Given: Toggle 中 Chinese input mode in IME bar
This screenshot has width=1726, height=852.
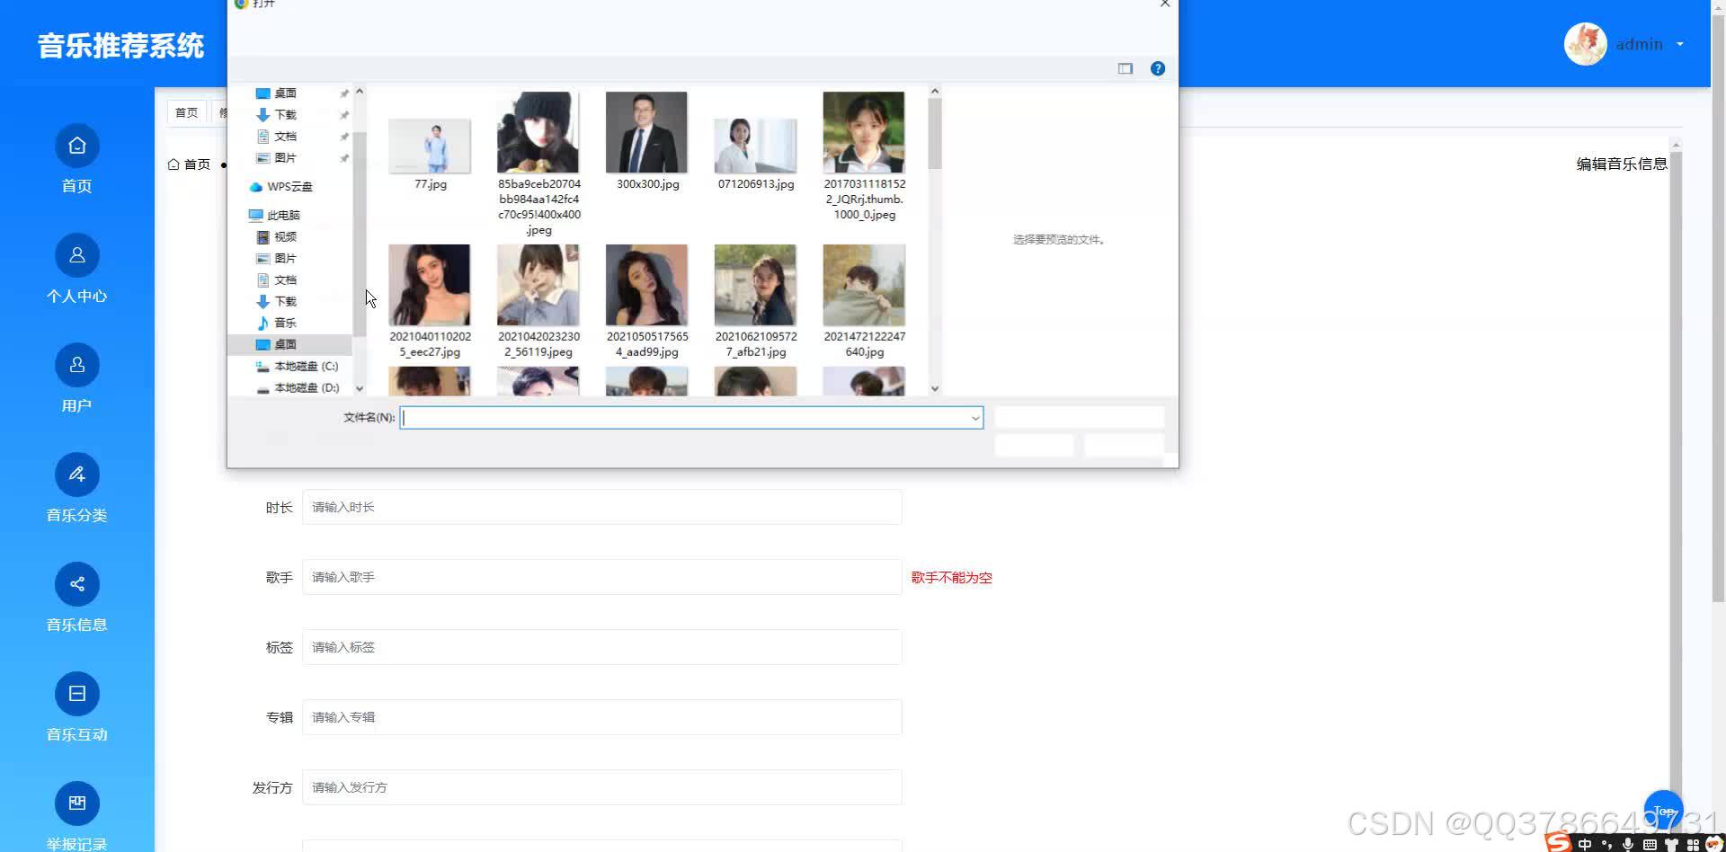Looking at the screenshot, I should [x=1585, y=844].
